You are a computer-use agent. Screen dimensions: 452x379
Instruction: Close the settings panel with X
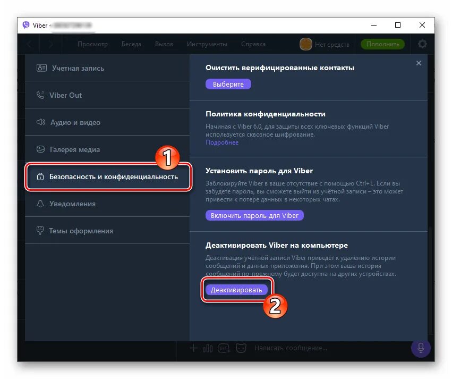pyautogui.click(x=419, y=63)
